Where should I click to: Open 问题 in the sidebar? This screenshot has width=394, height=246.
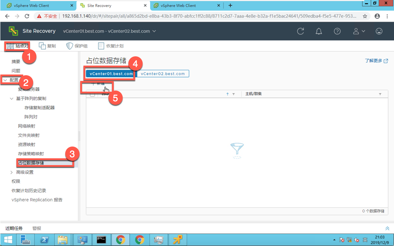tap(16, 71)
